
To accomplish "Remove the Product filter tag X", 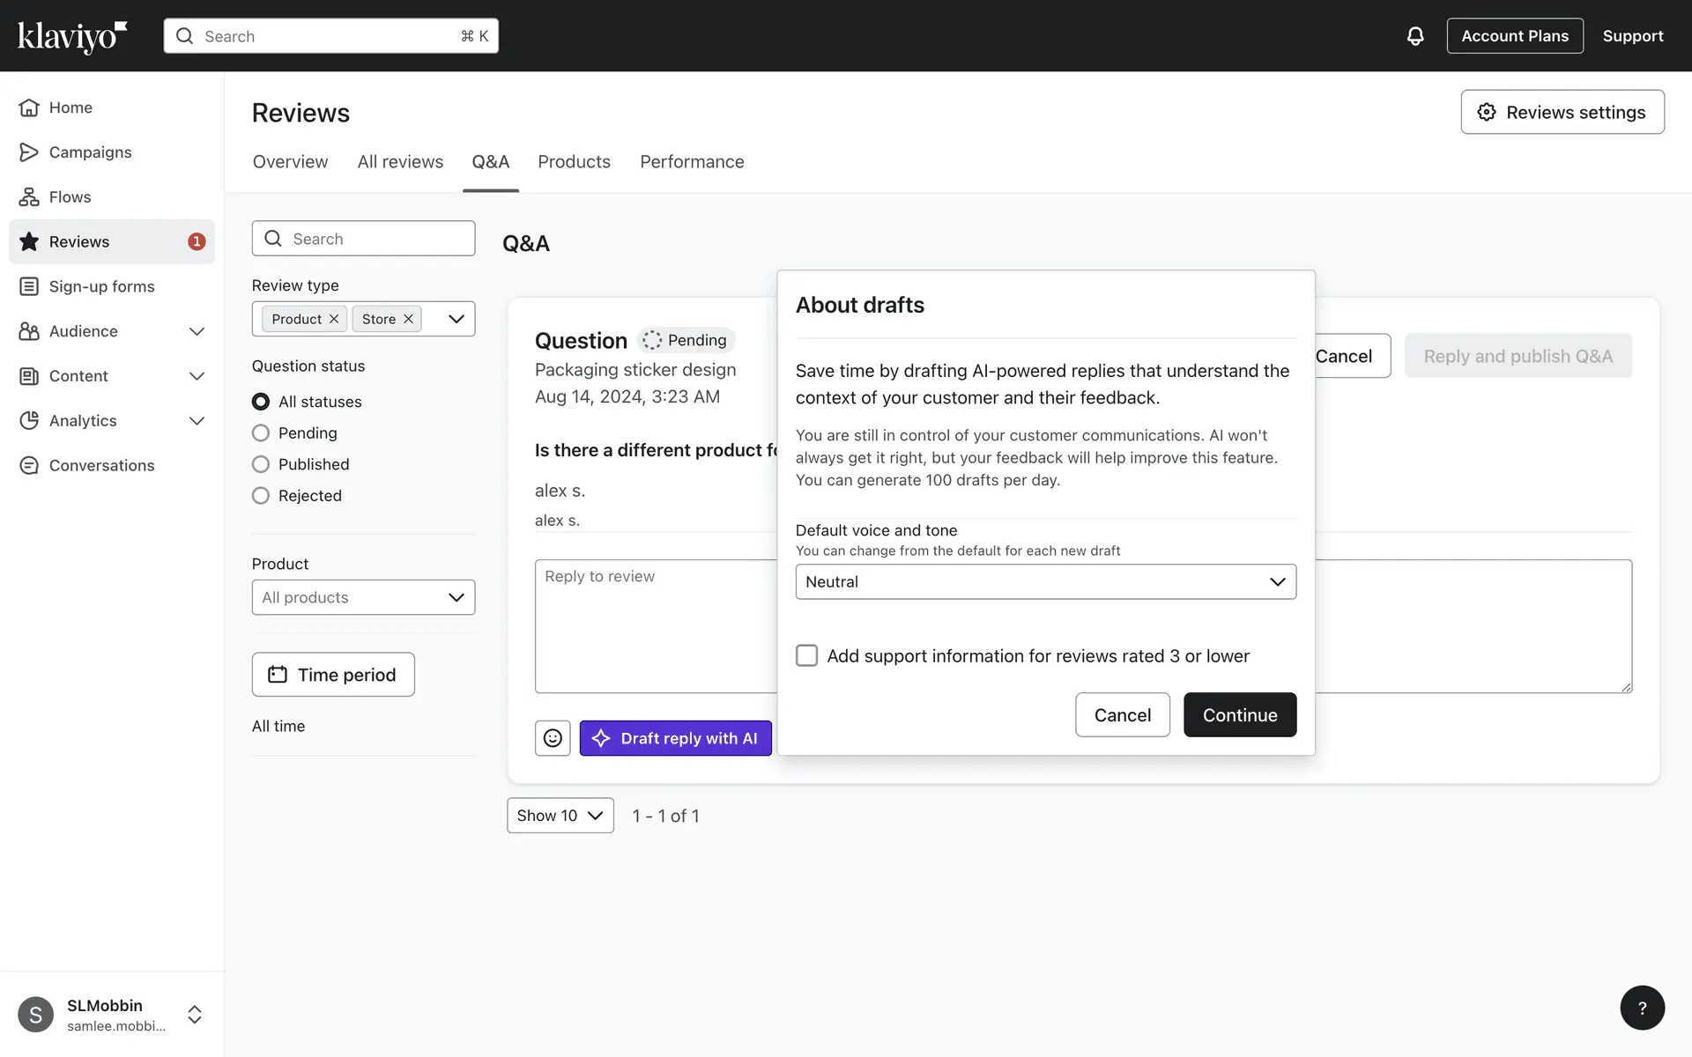I will pos(334,319).
